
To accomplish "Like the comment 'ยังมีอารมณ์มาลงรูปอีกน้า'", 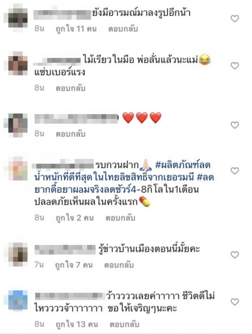I will pos(235,19).
